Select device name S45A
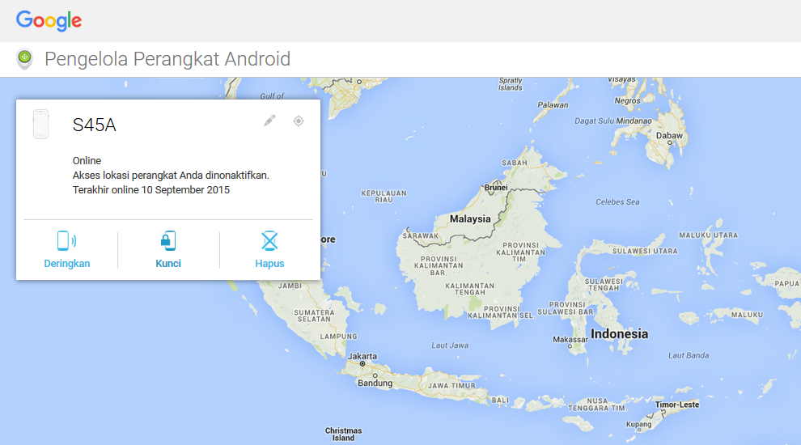 click(x=95, y=125)
